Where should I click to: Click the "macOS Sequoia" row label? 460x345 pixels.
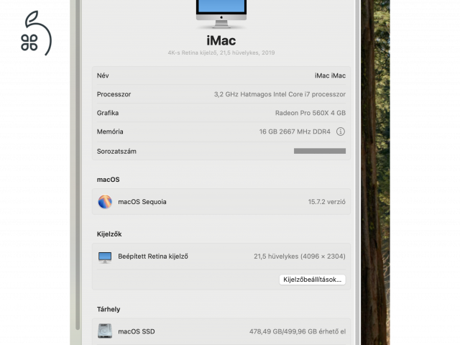pyautogui.click(x=142, y=202)
